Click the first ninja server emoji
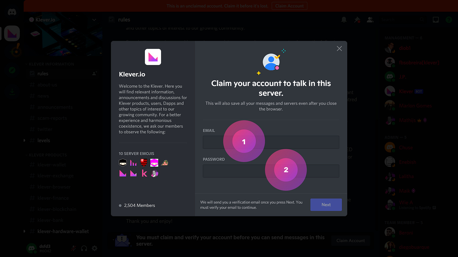 (x=123, y=163)
